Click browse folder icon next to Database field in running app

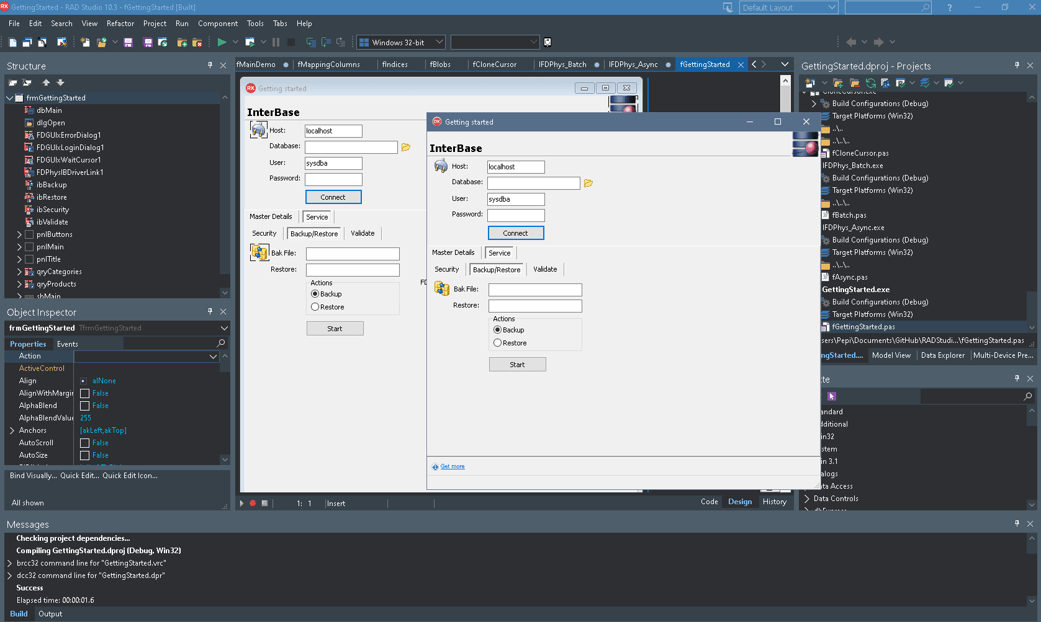tap(588, 183)
